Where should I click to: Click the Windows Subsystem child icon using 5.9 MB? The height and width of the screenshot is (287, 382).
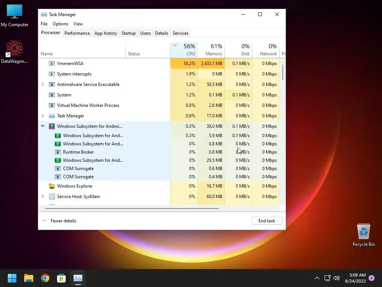point(58,136)
